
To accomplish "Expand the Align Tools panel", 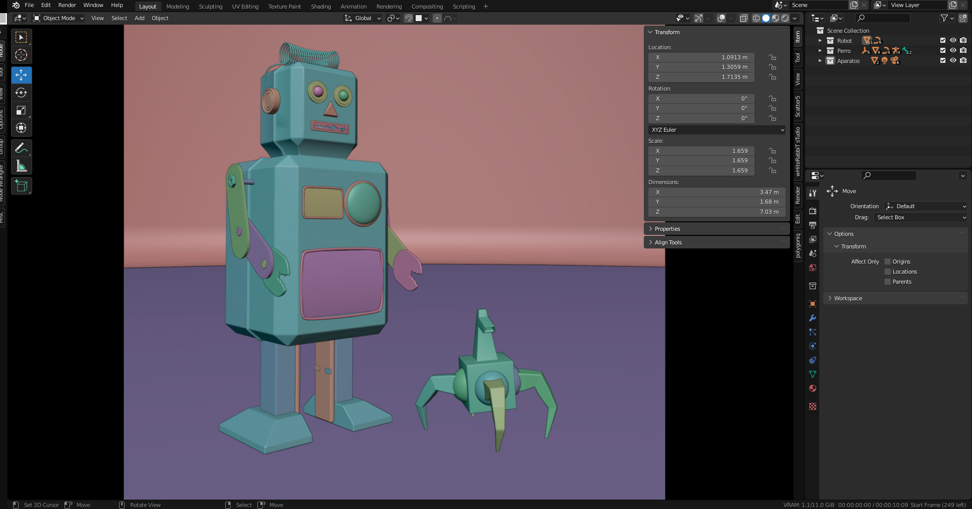I will pyautogui.click(x=717, y=242).
